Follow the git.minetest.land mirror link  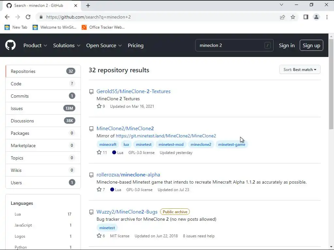click(x=166, y=136)
